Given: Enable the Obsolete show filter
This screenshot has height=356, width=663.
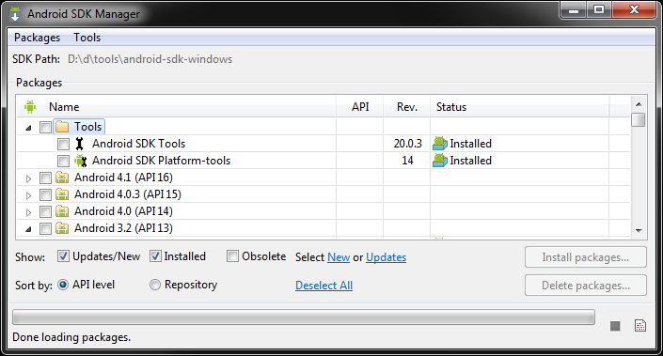Looking at the screenshot, I should [232, 255].
